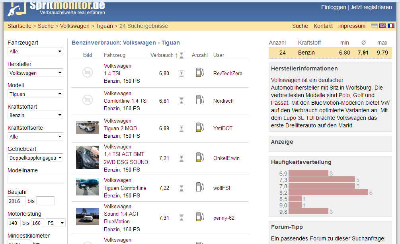The width and height of the screenshot is (400, 244).
Task: Open the Modell dropdown showing Tiguan
Action: tap(35, 94)
